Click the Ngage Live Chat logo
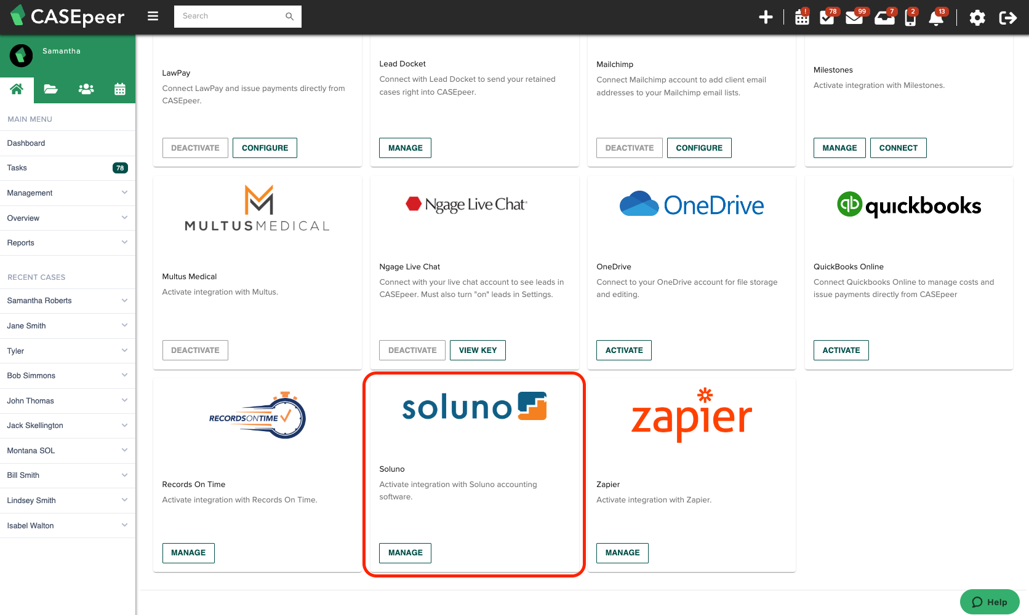The height and width of the screenshot is (615, 1029). (x=466, y=204)
